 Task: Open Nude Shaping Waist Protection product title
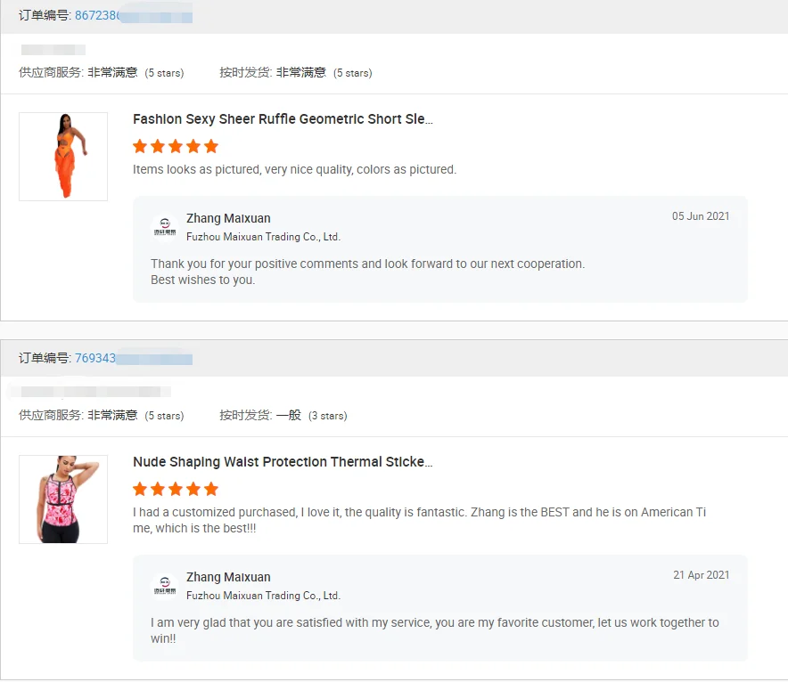click(283, 462)
